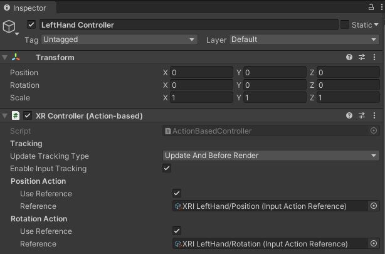Open object picker for Rotation Action Reference

(x=374, y=243)
